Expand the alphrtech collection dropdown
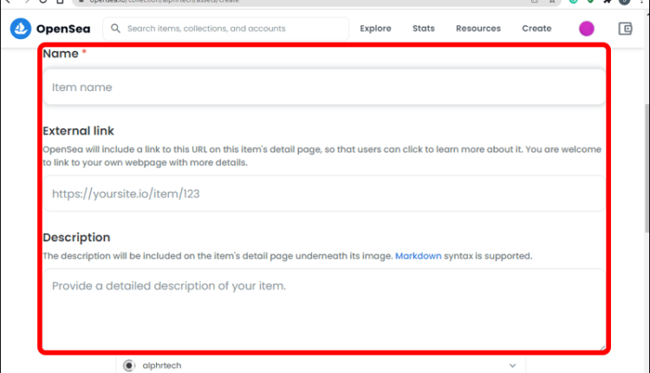The height and width of the screenshot is (373, 650). [x=512, y=366]
